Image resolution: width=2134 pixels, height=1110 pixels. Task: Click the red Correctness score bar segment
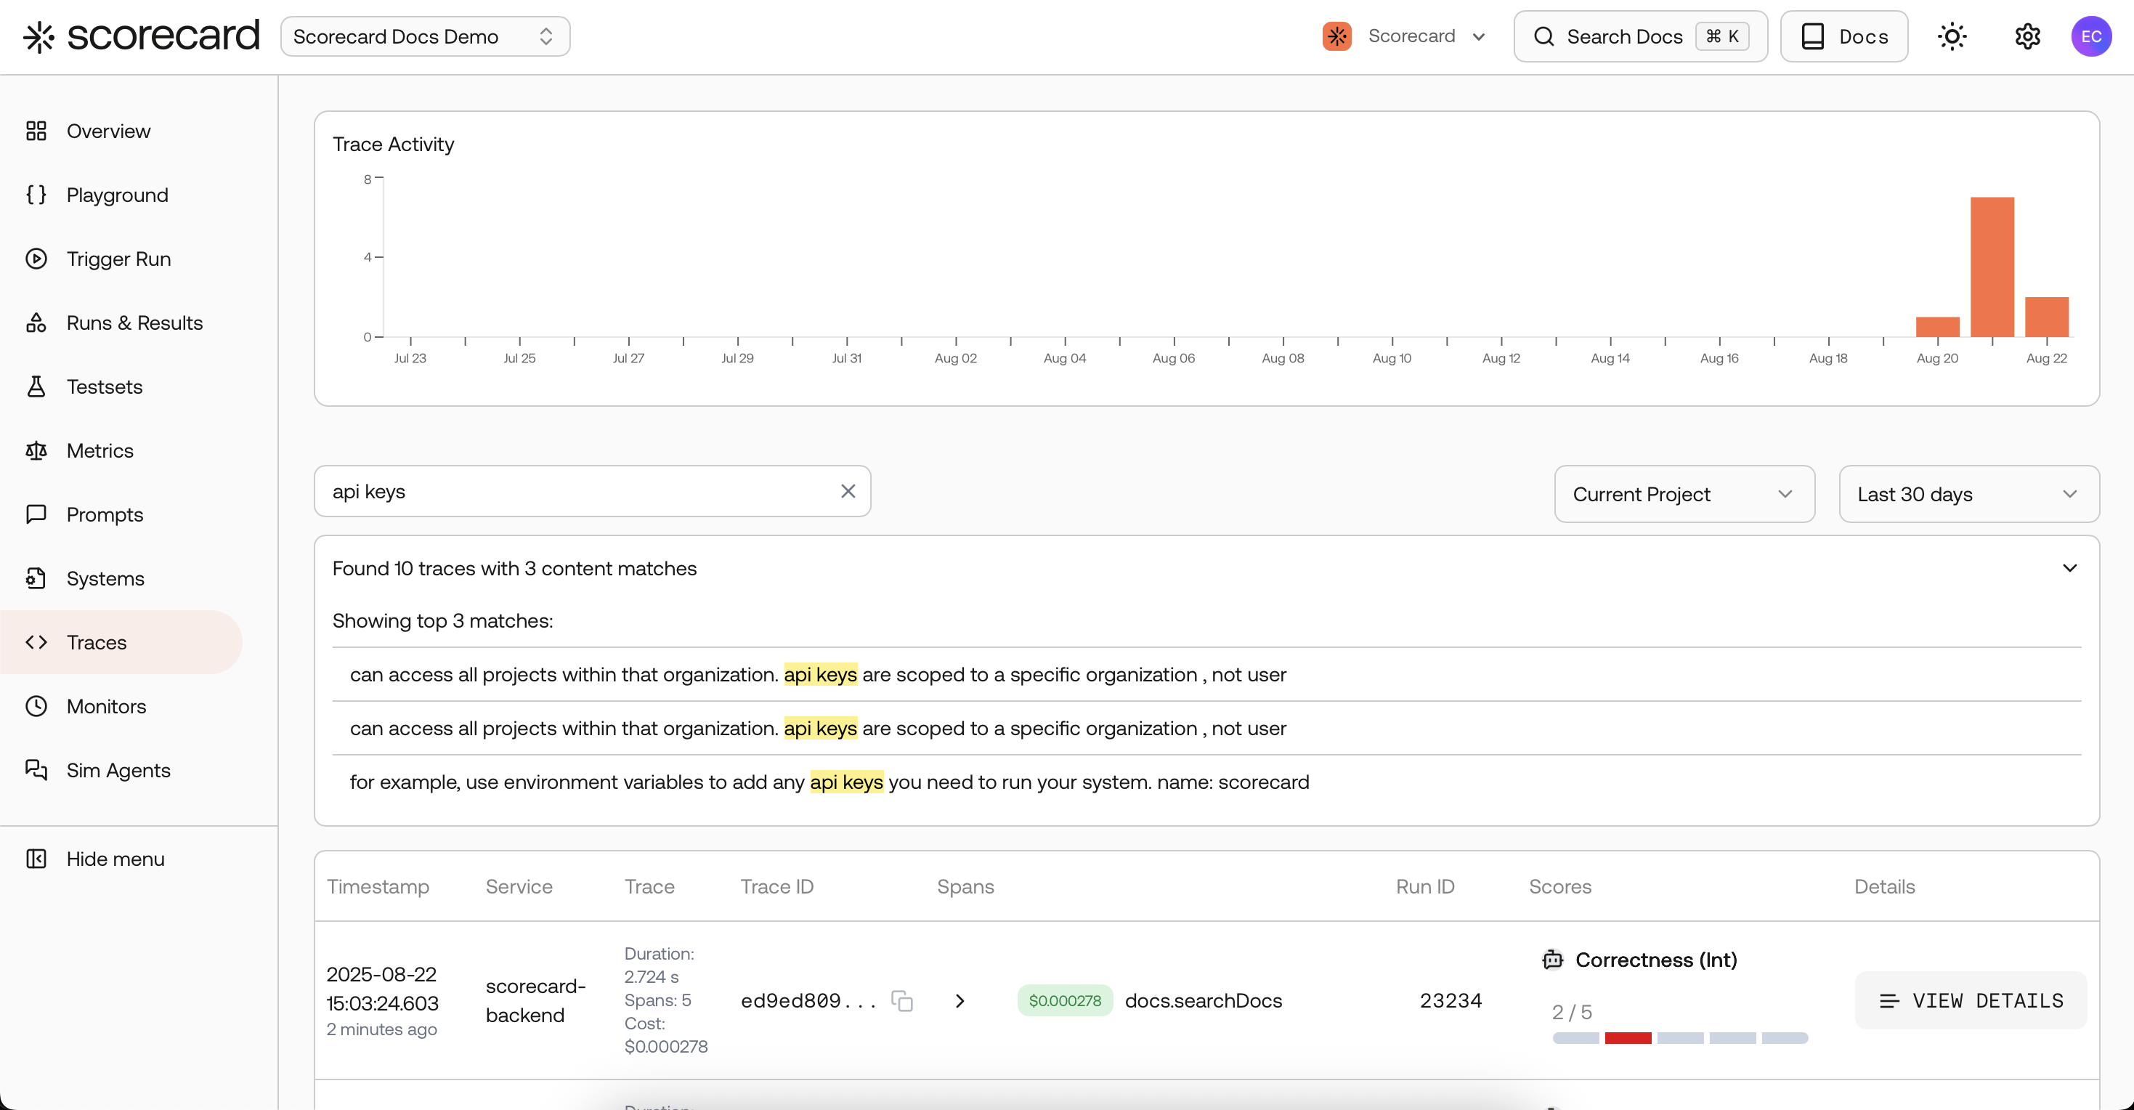1627,1038
